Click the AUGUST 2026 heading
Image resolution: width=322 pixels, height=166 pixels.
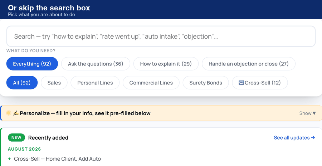pyautogui.click(x=24, y=149)
